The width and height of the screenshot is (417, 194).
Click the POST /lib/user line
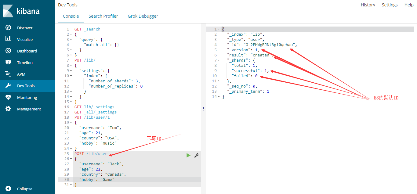click(91, 154)
